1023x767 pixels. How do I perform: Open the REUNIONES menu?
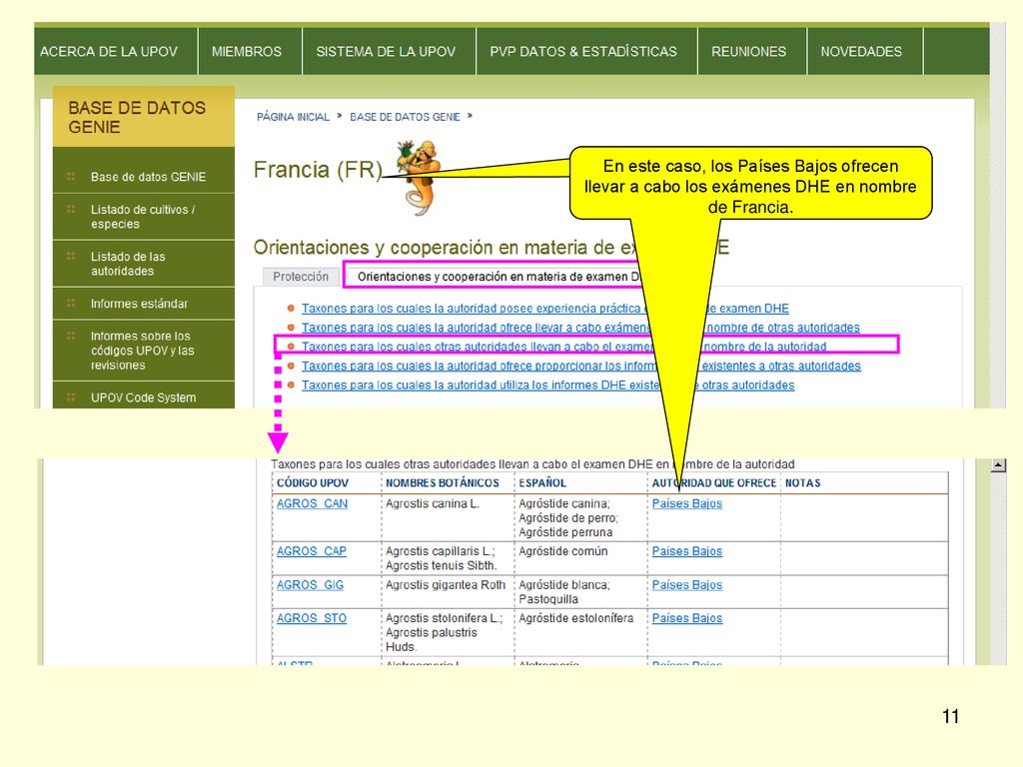tap(748, 52)
